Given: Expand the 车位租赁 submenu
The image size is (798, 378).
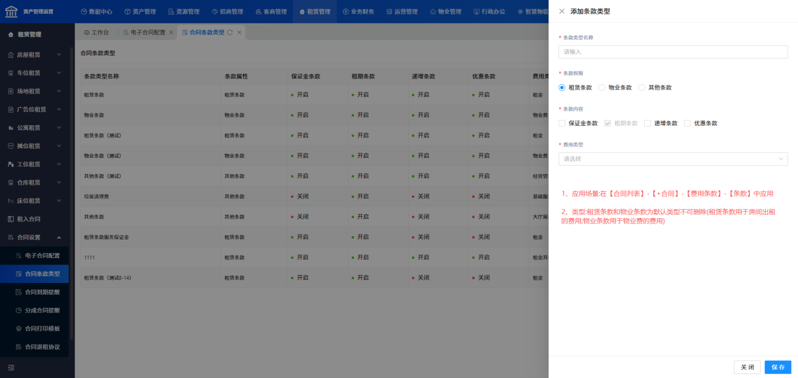Looking at the screenshot, I should 59,73.
